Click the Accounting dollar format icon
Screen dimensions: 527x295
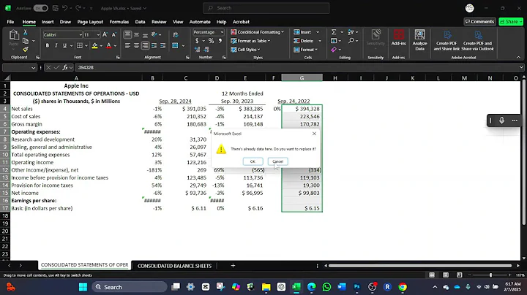[197, 41]
